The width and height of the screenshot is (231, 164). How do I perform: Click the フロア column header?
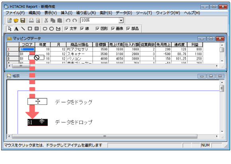pyautogui.click(x=27, y=44)
